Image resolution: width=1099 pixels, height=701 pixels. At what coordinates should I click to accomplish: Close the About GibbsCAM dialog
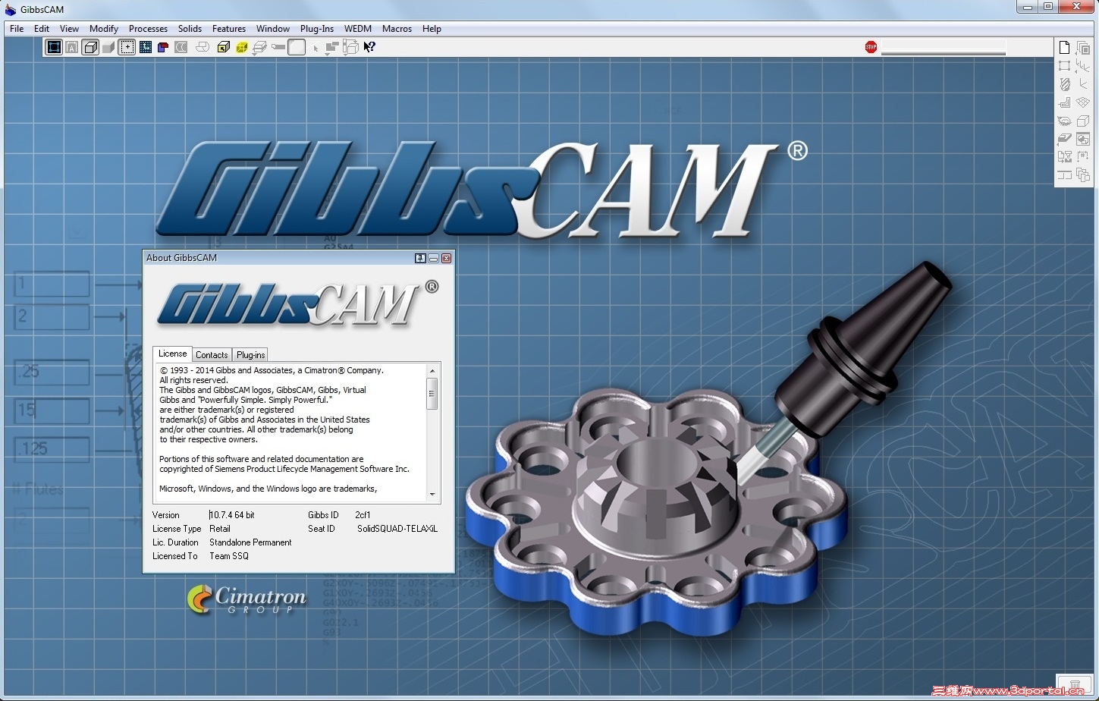pos(446,259)
